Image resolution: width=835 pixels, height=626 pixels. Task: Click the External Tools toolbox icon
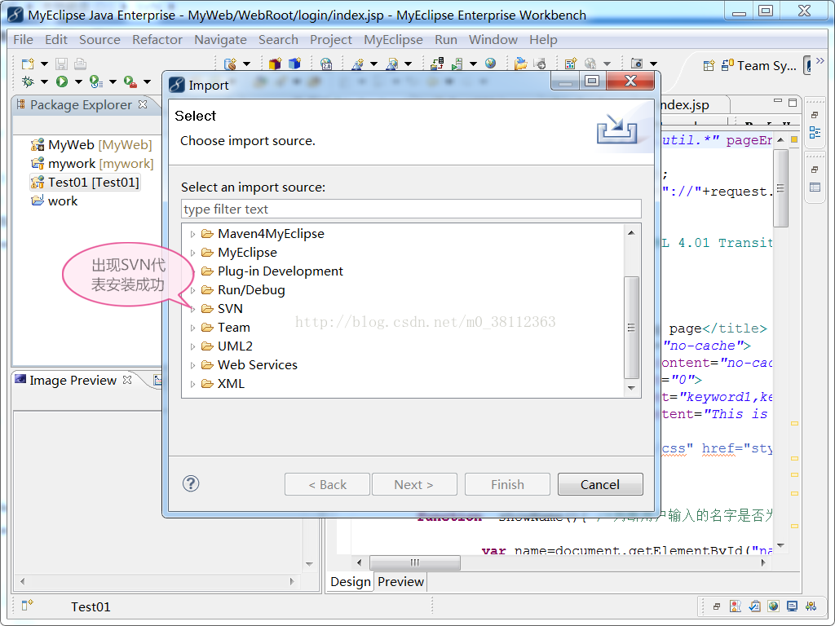click(130, 82)
